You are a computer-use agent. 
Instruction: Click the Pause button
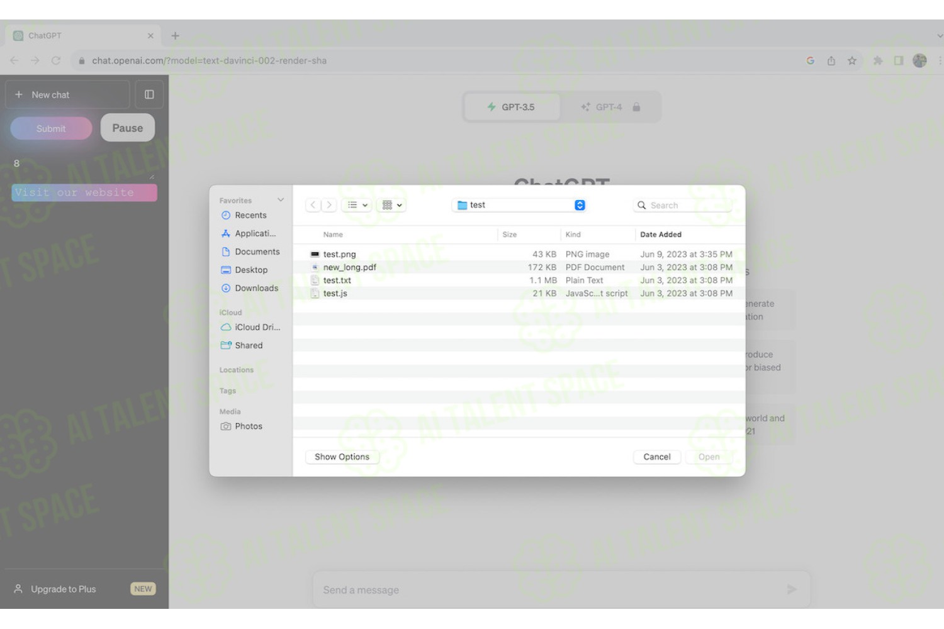click(x=128, y=128)
